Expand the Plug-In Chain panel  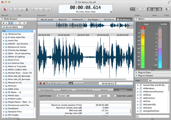pyautogui.click(x=136, y=72)
